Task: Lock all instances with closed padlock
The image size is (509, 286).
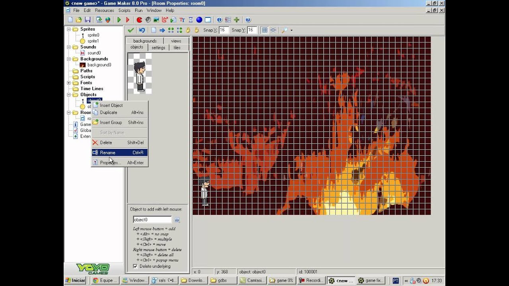Action: 188,30
